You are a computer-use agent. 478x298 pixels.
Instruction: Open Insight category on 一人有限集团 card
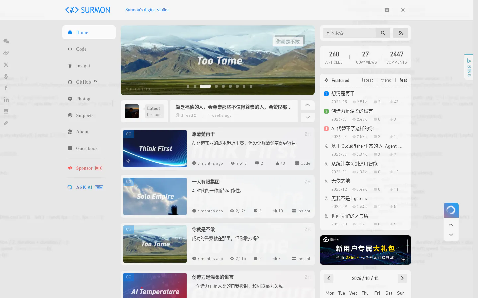point(301,211)
